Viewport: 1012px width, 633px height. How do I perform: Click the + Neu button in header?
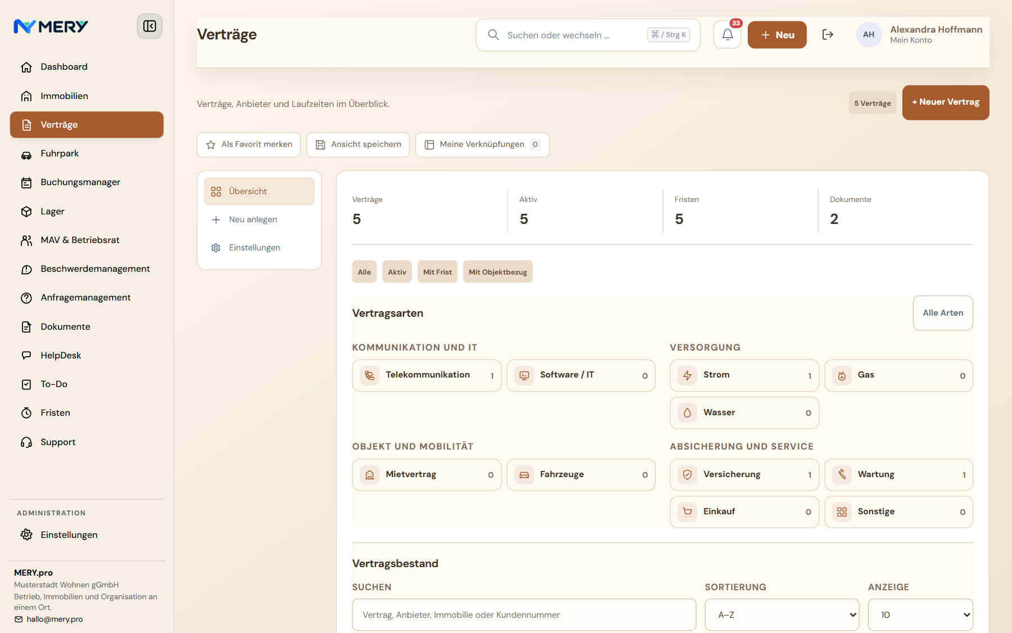[x=777, y=35]
